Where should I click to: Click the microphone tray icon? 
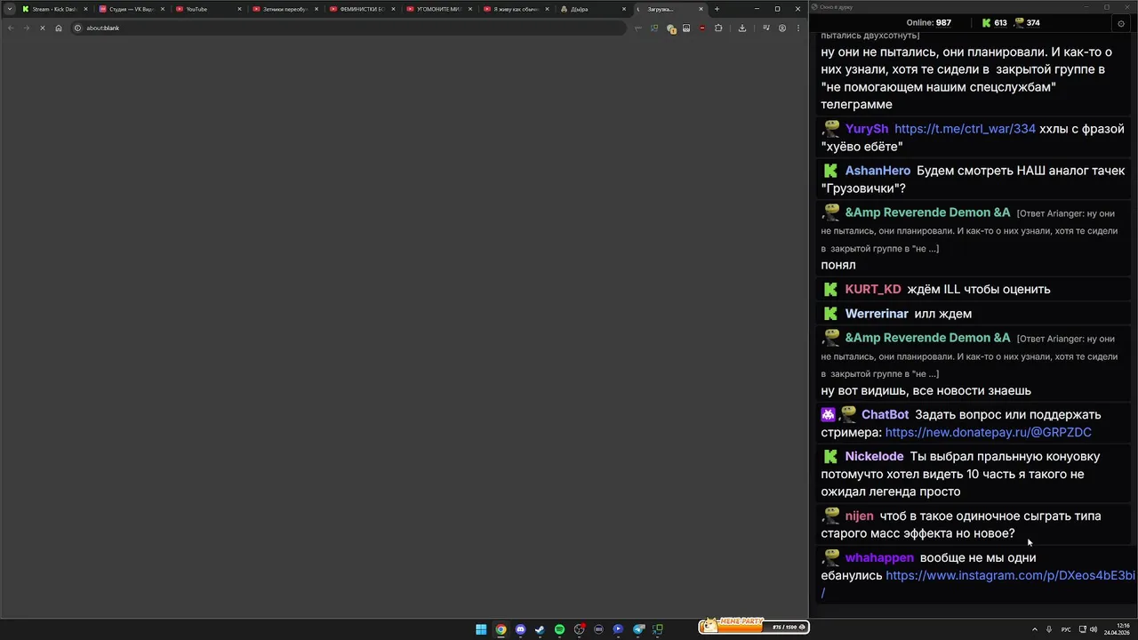point(1049,629)
